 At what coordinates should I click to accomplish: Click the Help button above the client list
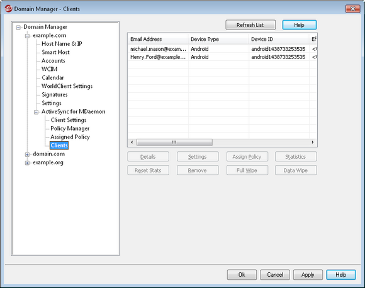click(x=299, y=25)
